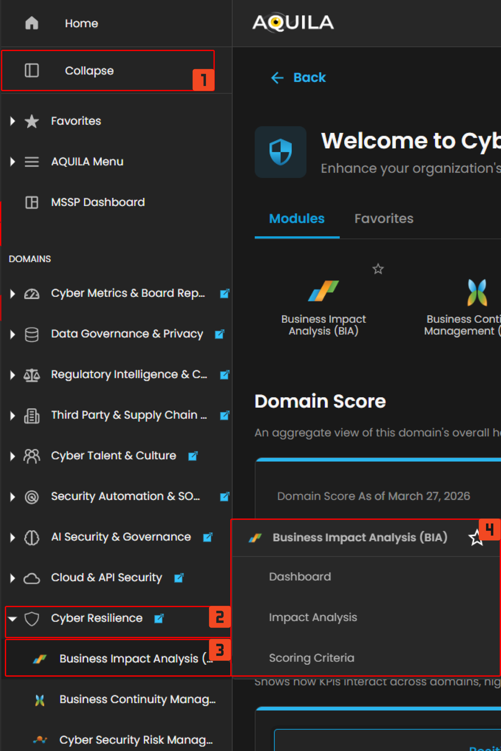The height and width of the screenshot is (751, 501).
Task: Click the AI Security brain icon
Action: coord(32,538)
